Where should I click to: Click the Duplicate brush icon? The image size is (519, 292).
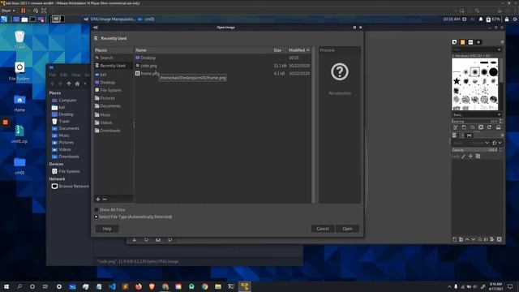coord(472,127)
